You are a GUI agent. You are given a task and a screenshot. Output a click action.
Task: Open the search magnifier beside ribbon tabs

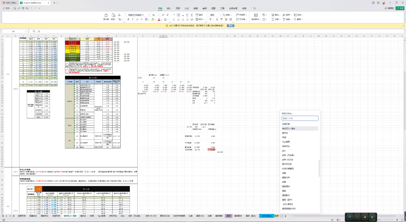255,8
